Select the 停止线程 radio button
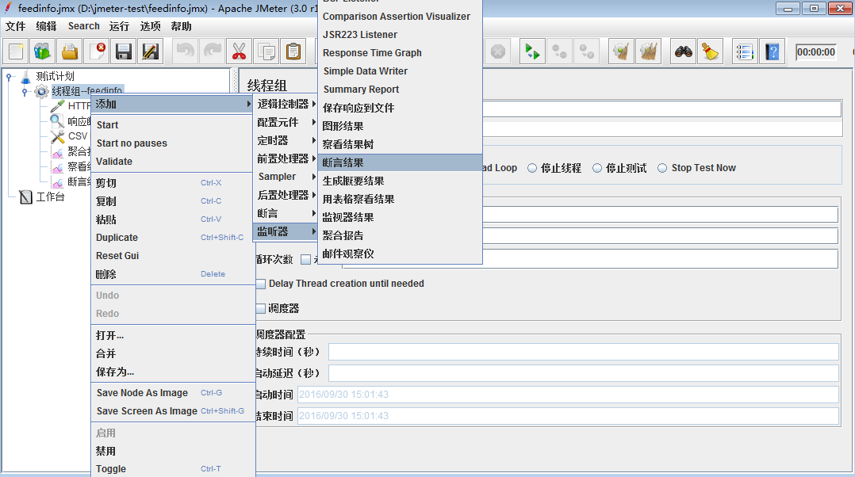 pos(532,168)
